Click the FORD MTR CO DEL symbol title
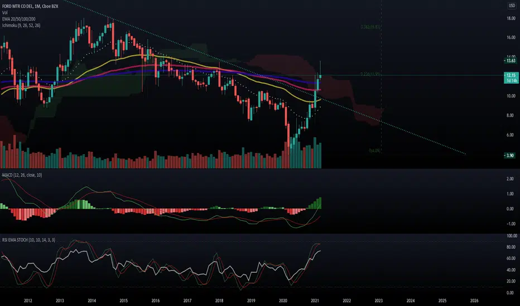 click(30, 6)
